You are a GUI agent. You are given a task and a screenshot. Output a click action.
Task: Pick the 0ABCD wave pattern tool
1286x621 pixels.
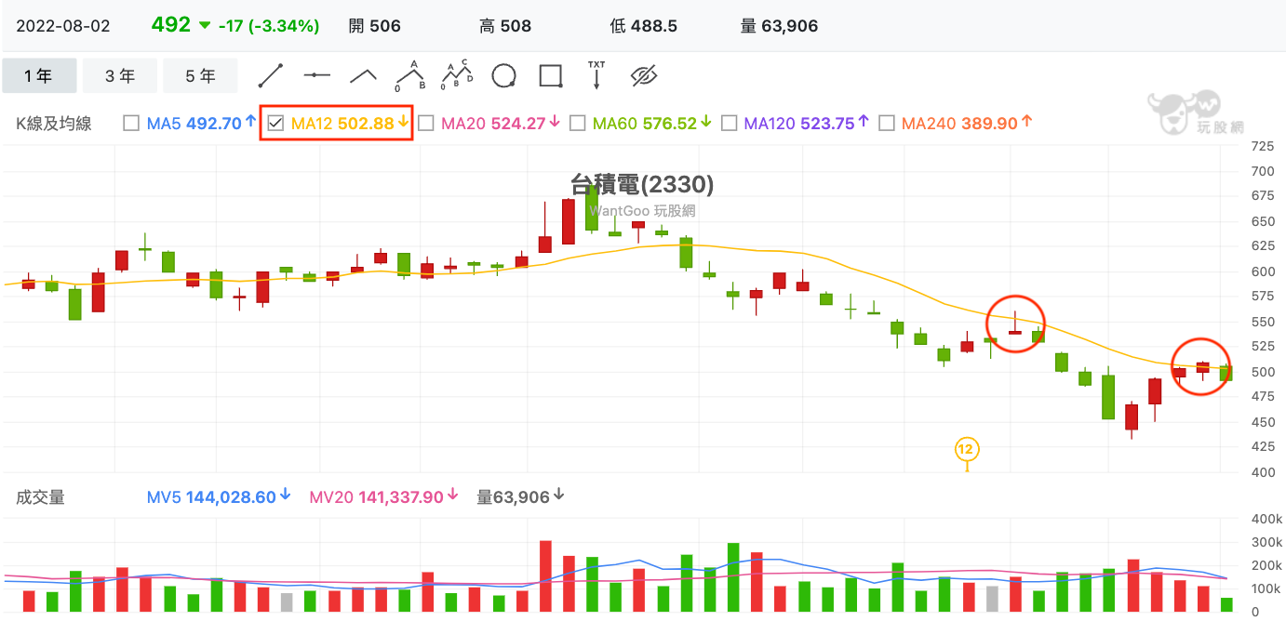[457, 75]
